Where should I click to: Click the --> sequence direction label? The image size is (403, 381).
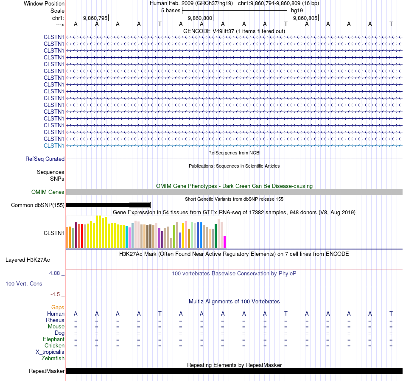60,25
